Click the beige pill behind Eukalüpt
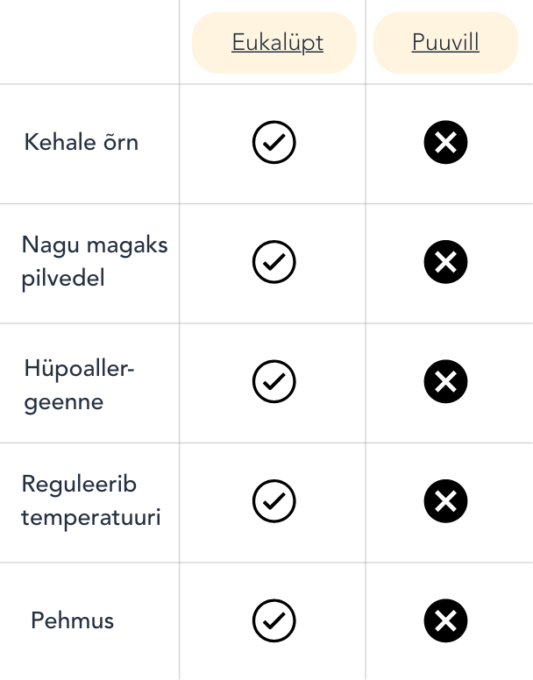 pyautogui.click(x=274, y=42)
